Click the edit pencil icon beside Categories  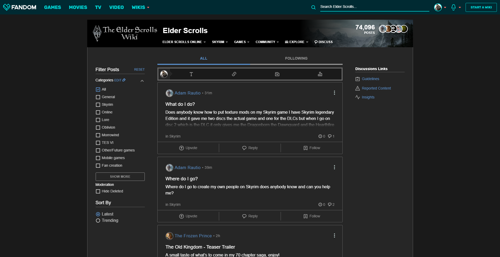(124, 80)
